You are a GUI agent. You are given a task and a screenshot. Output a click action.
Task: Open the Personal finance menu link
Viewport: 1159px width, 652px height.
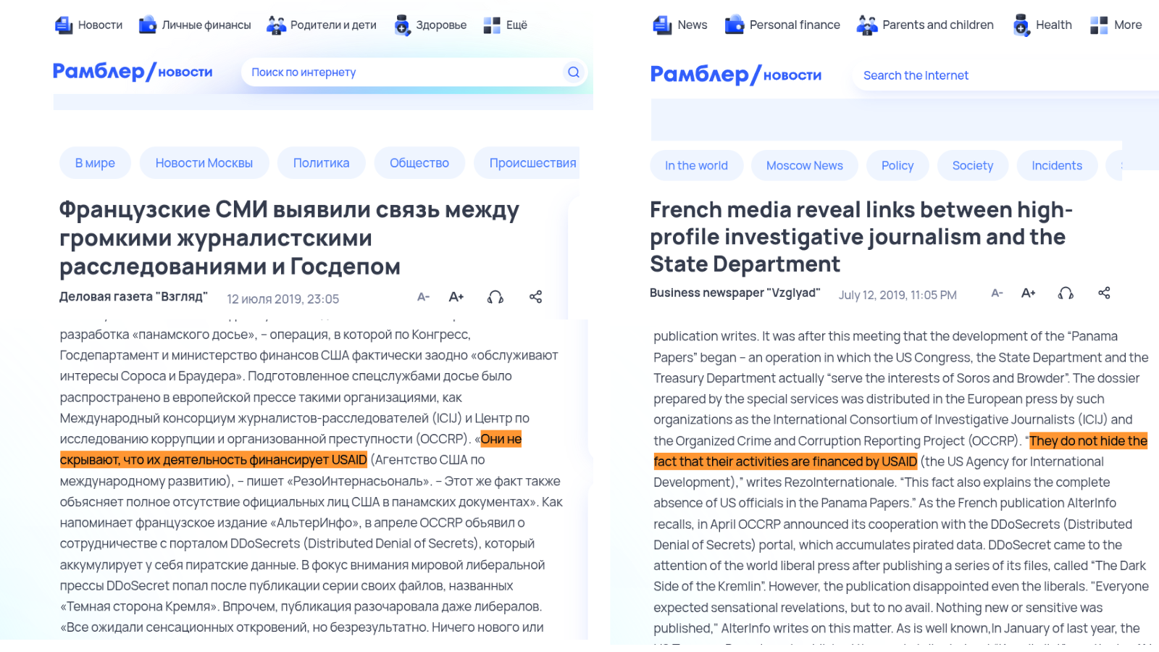click(x=795, y=25)
